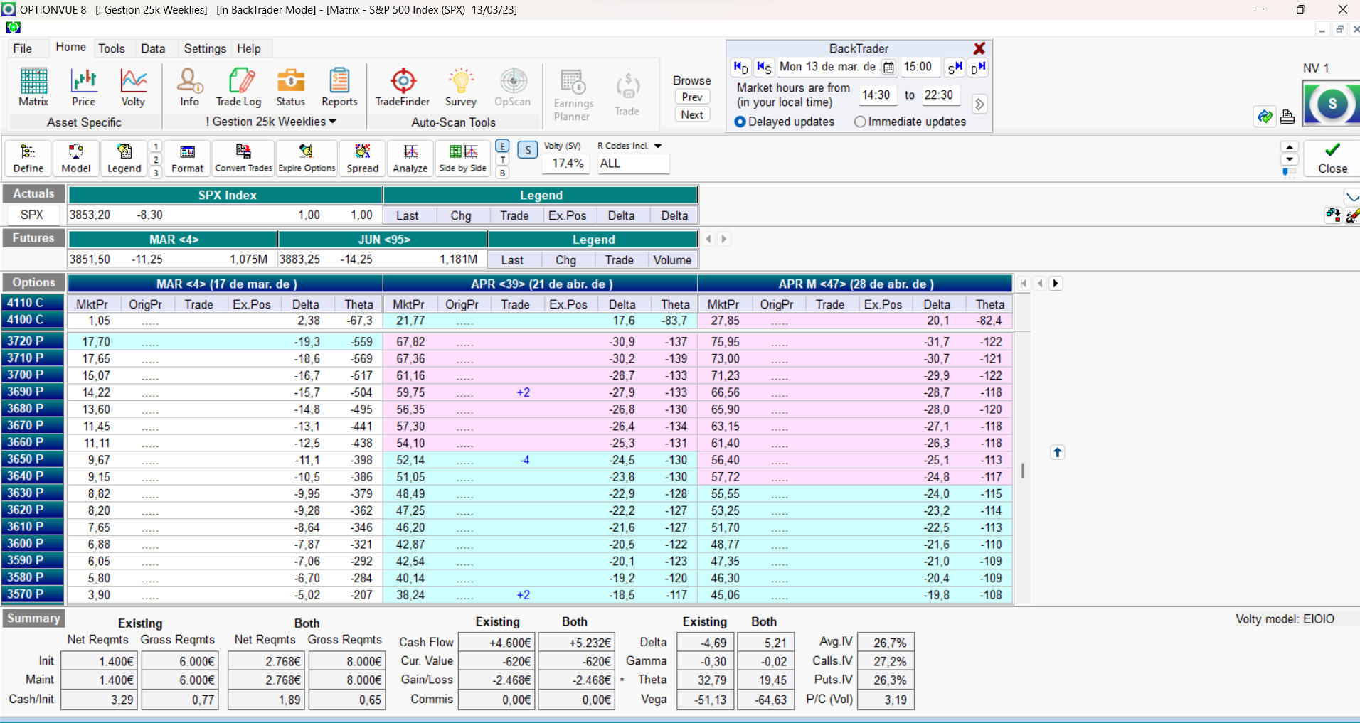Image resolution: width=1360 pixels, height=723 pixels.
Task: Click the print icon
Action: [x=1287, y=116]
